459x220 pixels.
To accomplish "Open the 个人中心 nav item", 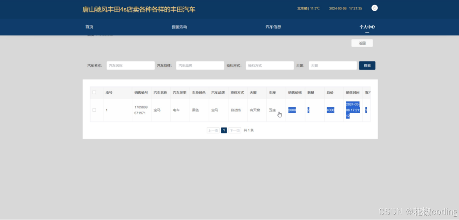I will coord(367,27).
